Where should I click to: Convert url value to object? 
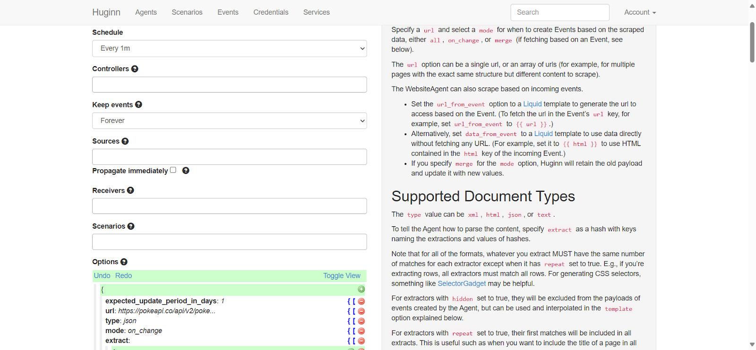point(349,311)
